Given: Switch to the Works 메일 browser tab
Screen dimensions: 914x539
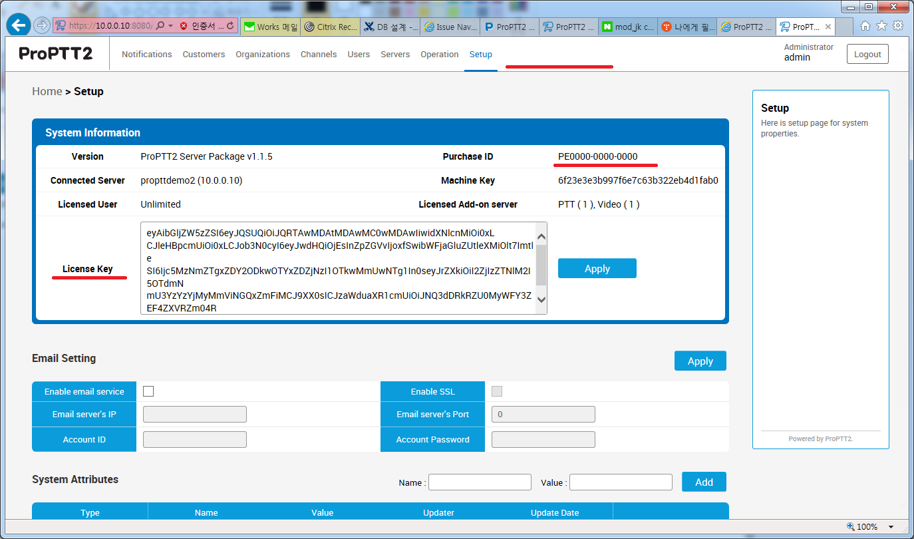Looking at the screenshot, I should point(270,27).
